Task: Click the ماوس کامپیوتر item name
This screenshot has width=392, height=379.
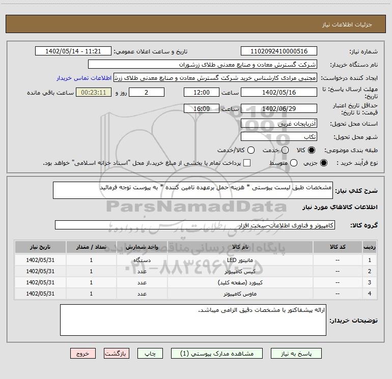Action: click(x=240, y=294)
